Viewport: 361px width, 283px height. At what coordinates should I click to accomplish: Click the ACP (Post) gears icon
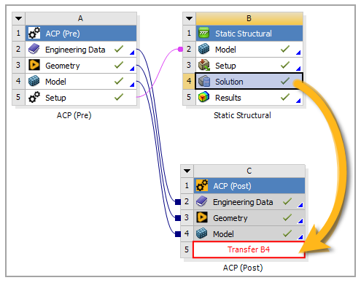tap(202, 186)
